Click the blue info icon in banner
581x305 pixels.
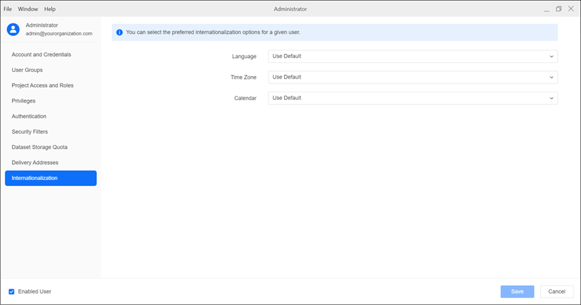(120, 32)
